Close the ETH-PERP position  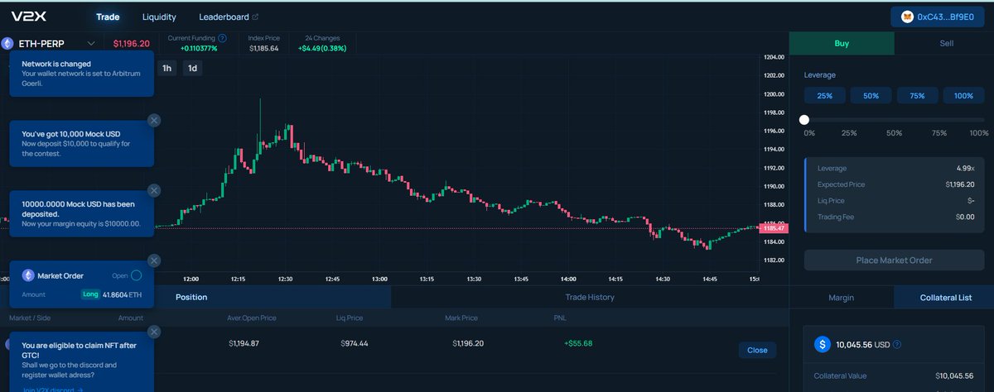[757, 350]
